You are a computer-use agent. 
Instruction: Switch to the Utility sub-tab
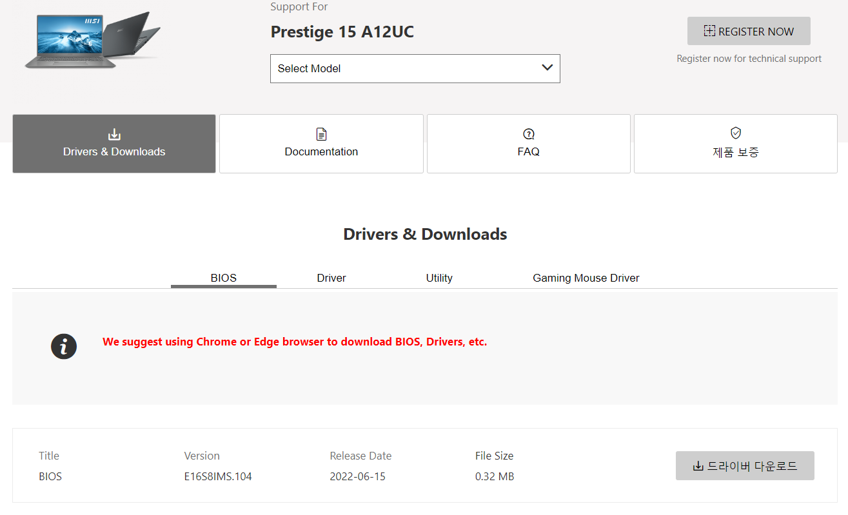(439, 278)
